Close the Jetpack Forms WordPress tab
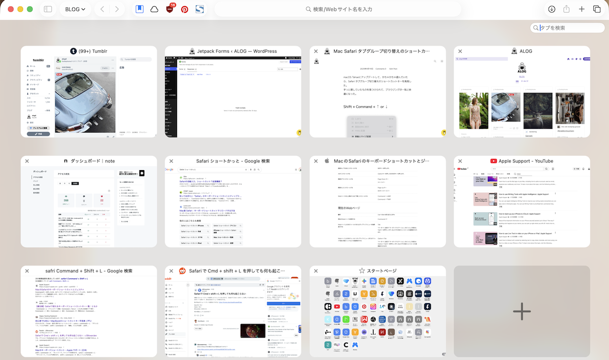This screenshot has width=609, height=360. pyautogui.click(x=171, y=51)
